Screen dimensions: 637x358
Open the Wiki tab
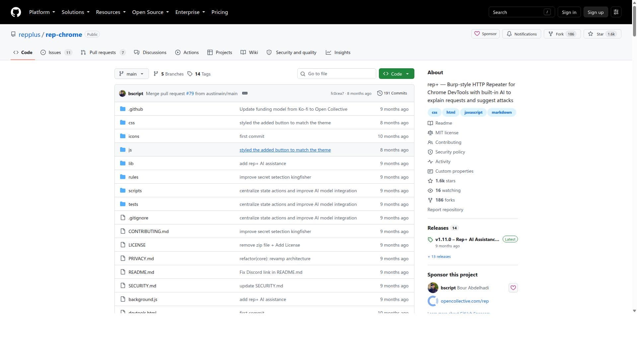click(x=249, y=52)
